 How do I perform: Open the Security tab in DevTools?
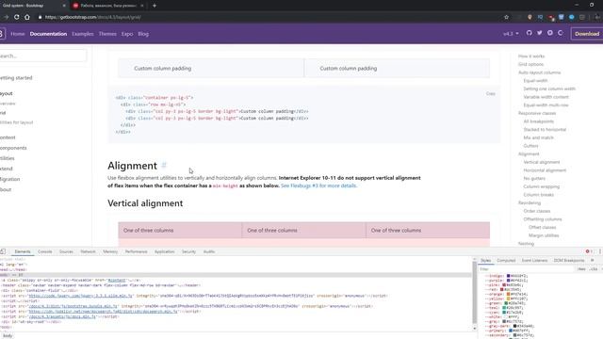pyautogui.click(x=188, y=251)
